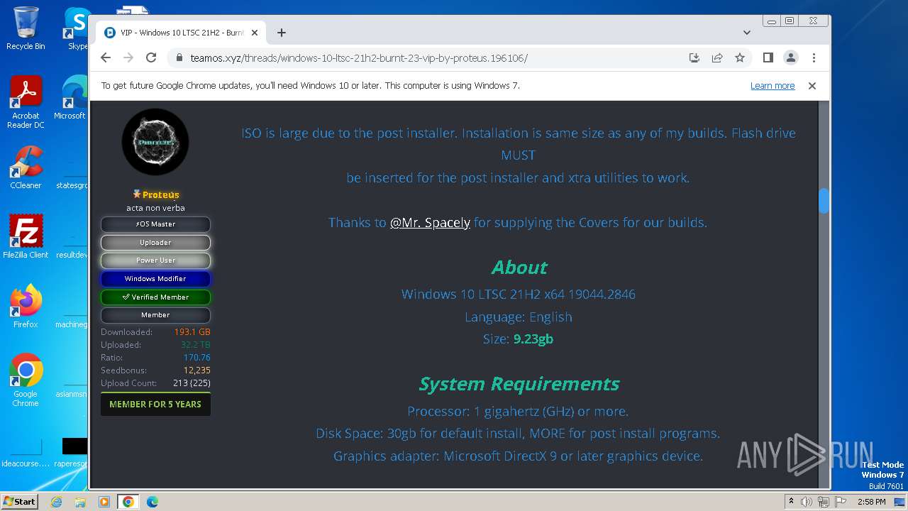Click the Uploader badge
The width and height of the screenshot is (908, 511).
155,243
